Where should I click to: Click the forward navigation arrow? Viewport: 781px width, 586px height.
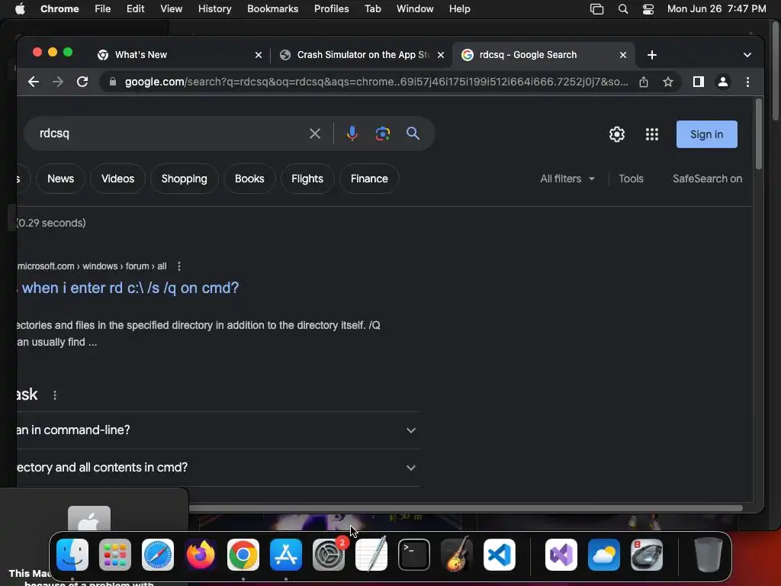coord(58,82)
